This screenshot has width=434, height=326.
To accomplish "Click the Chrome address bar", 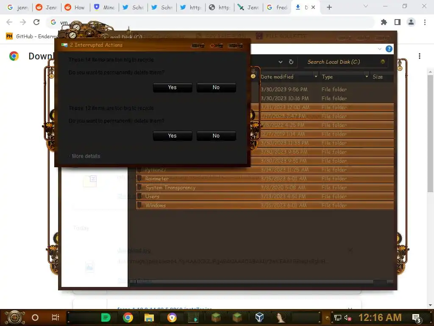I will point(210,22).
